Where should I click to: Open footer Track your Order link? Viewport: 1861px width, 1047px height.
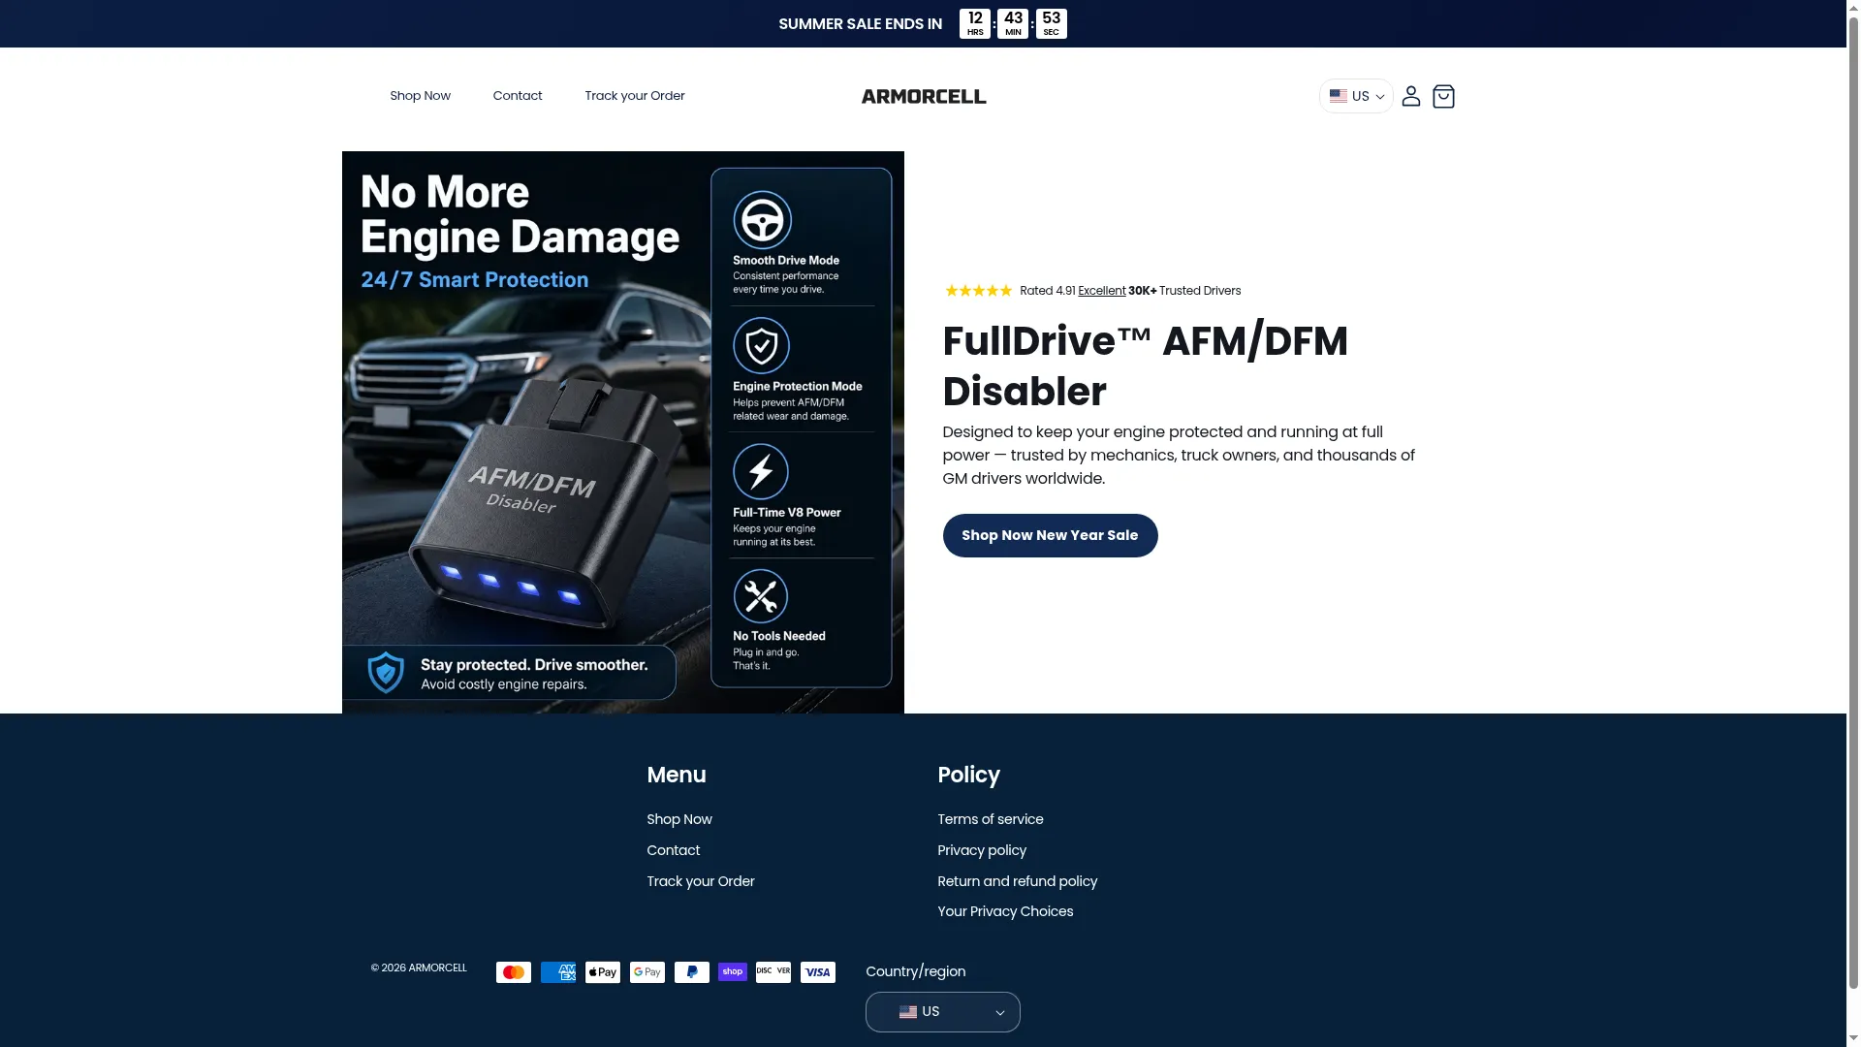701,881
